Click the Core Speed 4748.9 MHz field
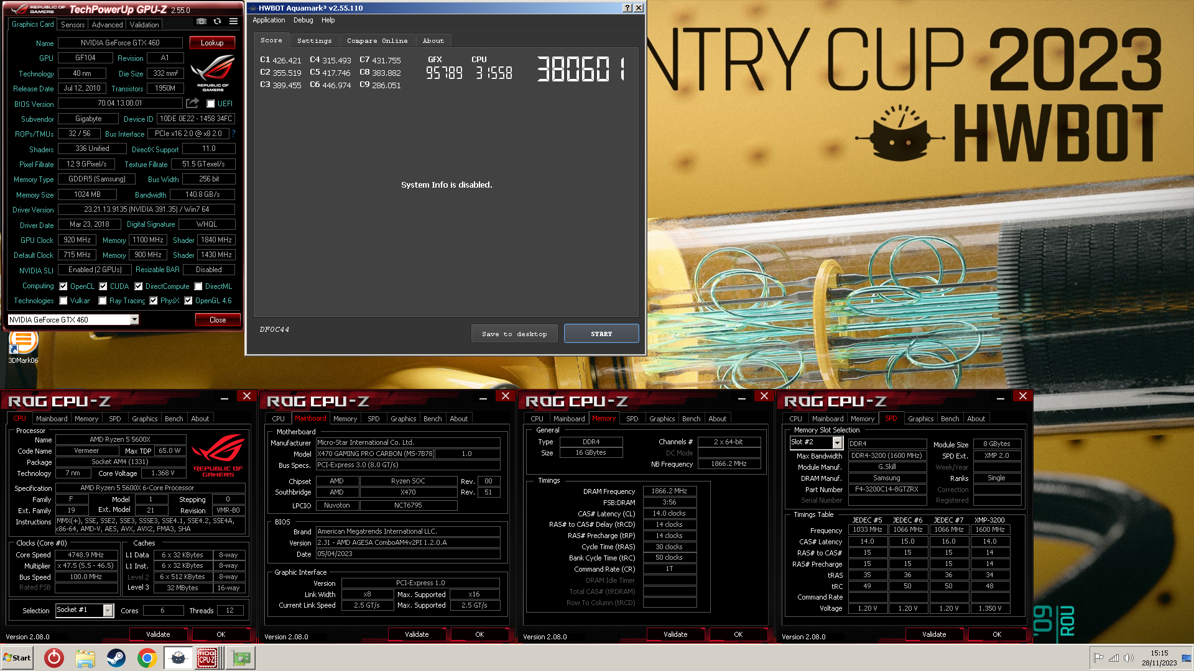Image resolution: width=1194 pixels, height=671 pixels. 86,555
